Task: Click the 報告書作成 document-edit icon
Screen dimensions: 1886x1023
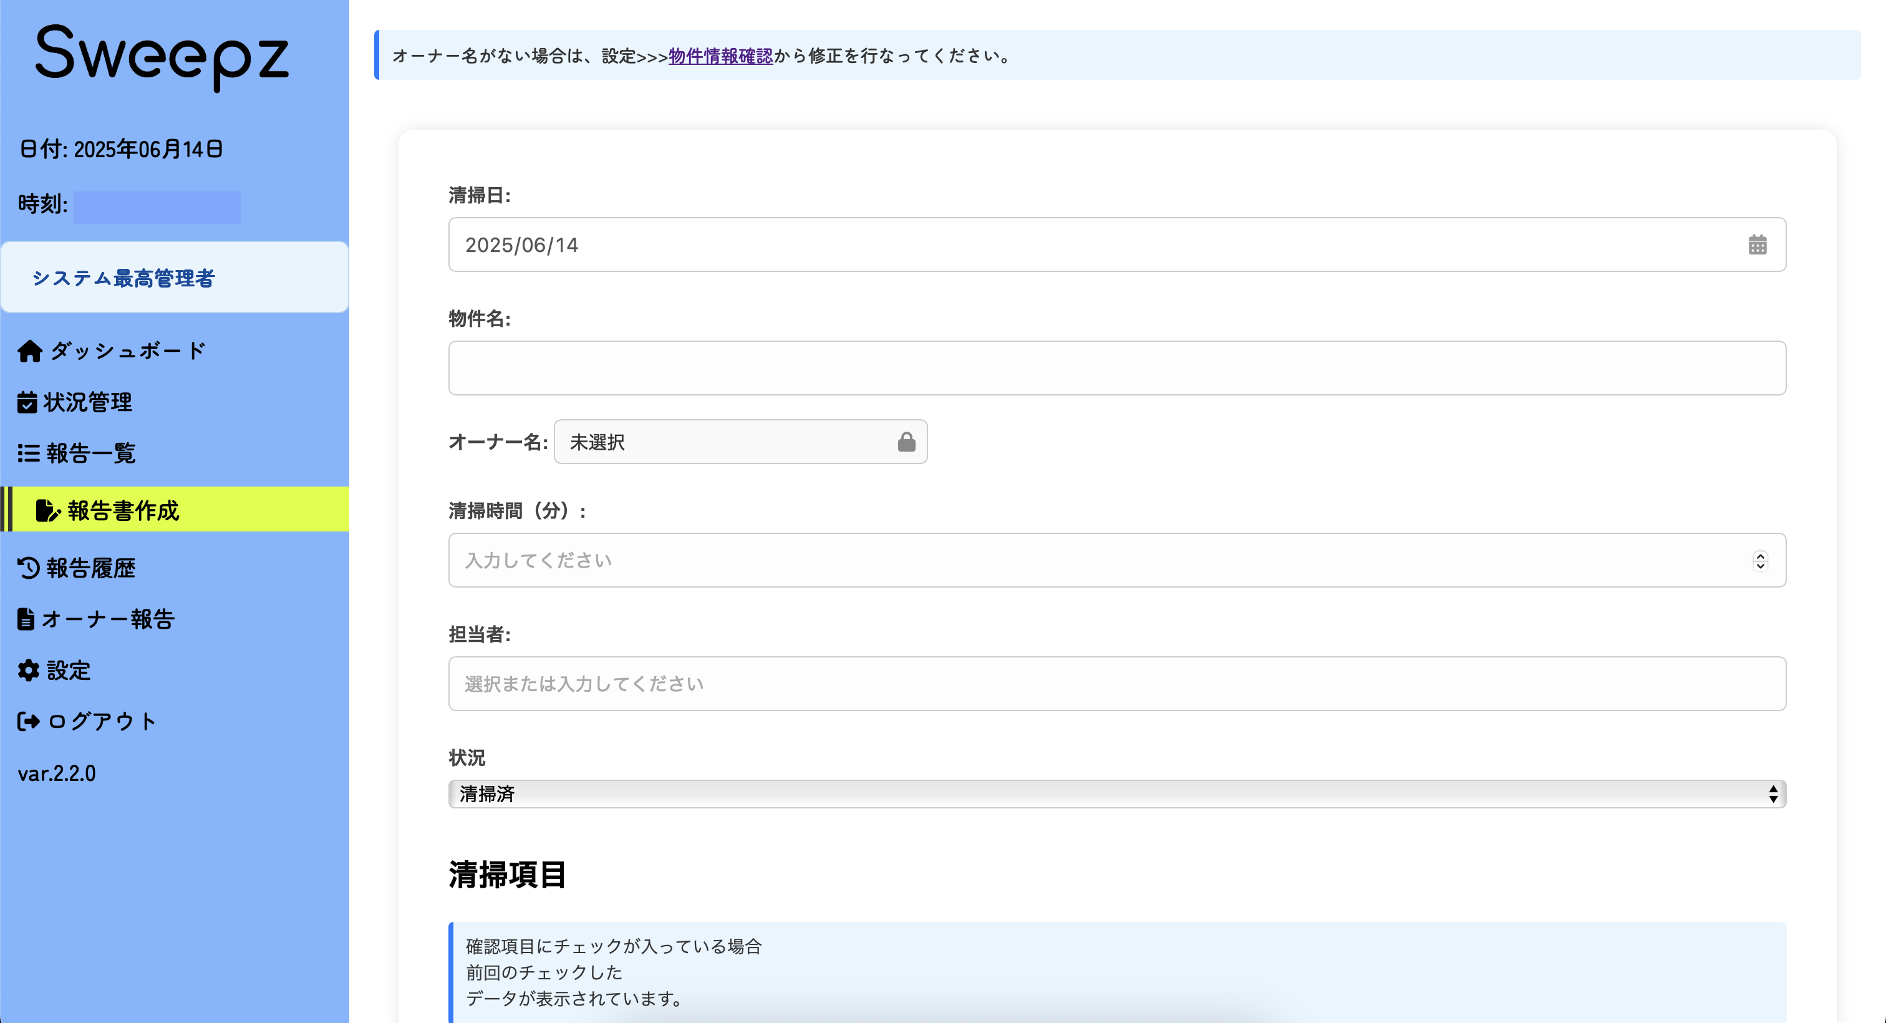Action: pos(47,510)
